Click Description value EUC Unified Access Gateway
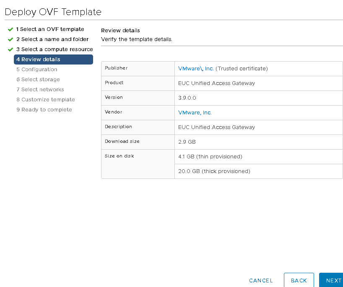 [x=216, y=127]
